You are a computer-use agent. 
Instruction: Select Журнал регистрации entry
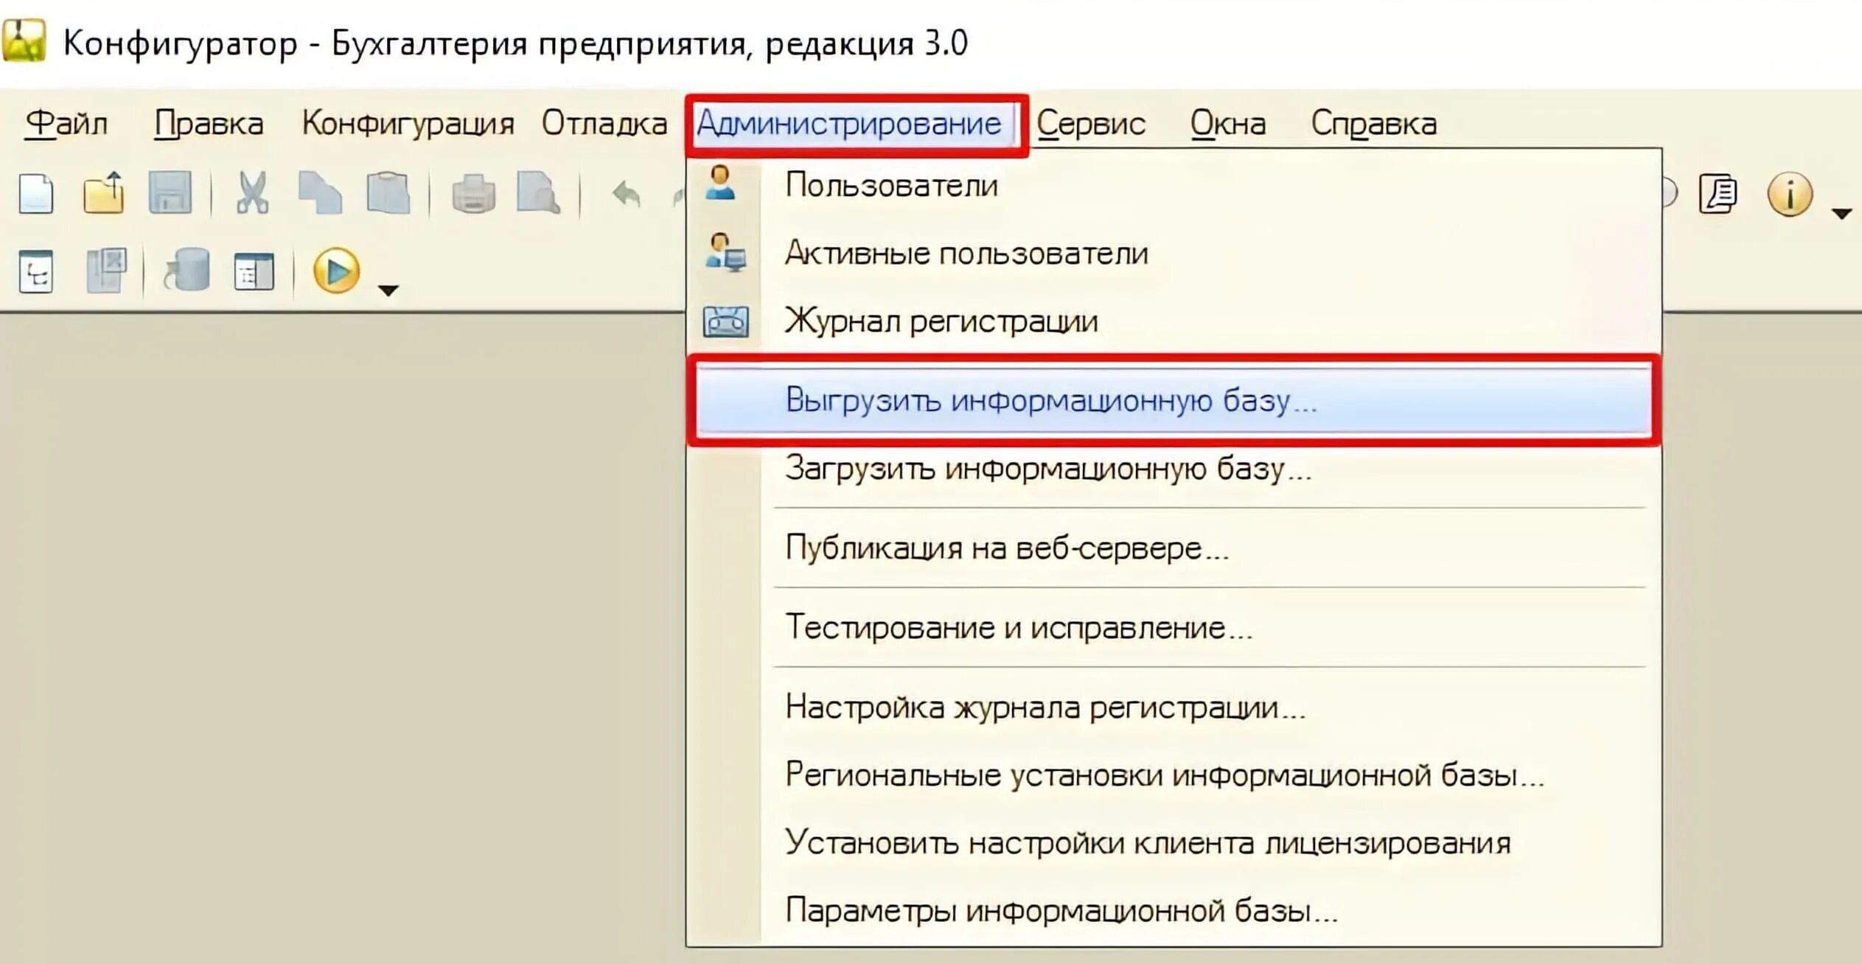(x=941, y=321)
